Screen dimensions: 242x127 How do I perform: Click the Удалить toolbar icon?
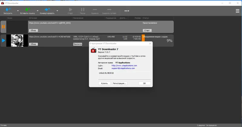95,10
